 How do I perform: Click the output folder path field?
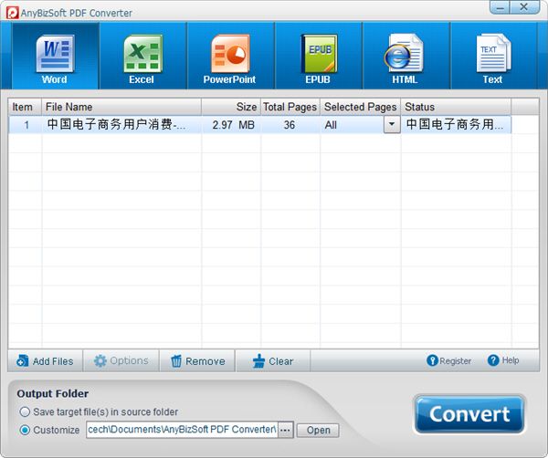[181, 430]
